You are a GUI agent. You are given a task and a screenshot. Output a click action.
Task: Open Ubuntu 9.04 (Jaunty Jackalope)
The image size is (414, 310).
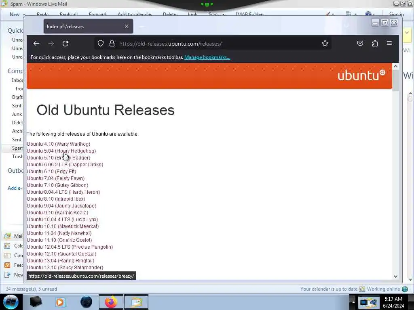click(61, 205)
